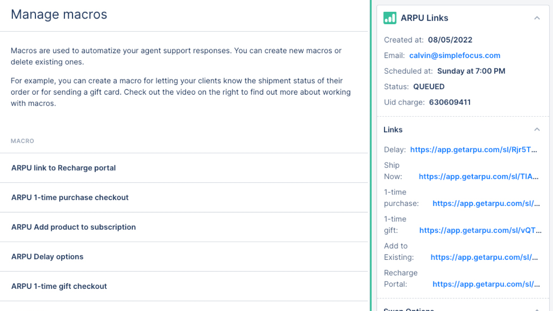Image resolution: width=553 pixels, height=311 pixels.
Task: Open the Recharge Portal ARPU link
Action: (486, 284)
